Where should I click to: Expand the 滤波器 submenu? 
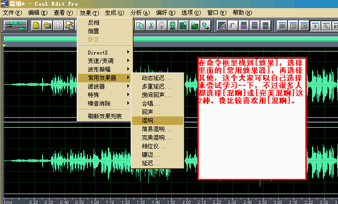[105, 87]
